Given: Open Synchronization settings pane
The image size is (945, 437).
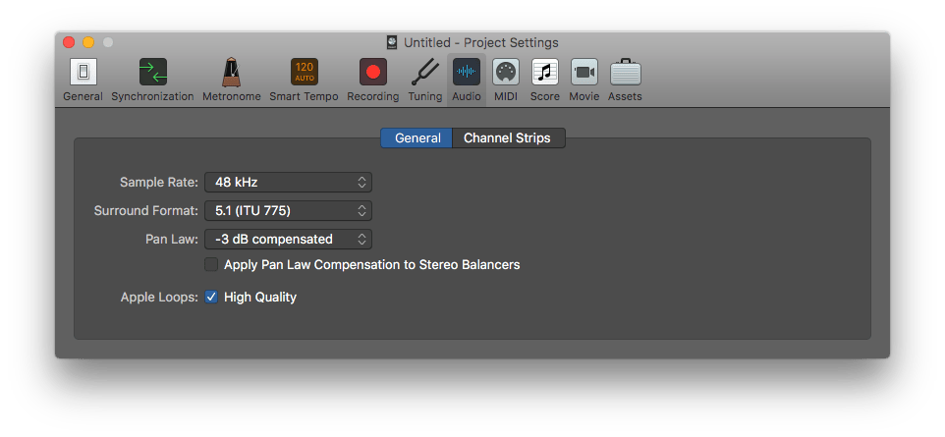Looking at the screenshot, I should pyautogui.click(x=152, y=73).
